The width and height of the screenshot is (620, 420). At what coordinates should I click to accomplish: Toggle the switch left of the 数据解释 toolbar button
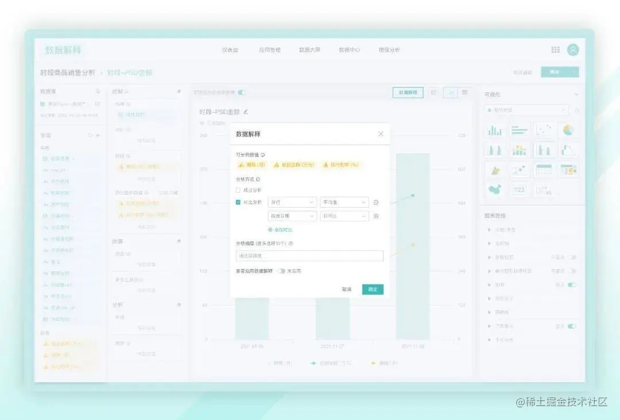coord(242,92)
